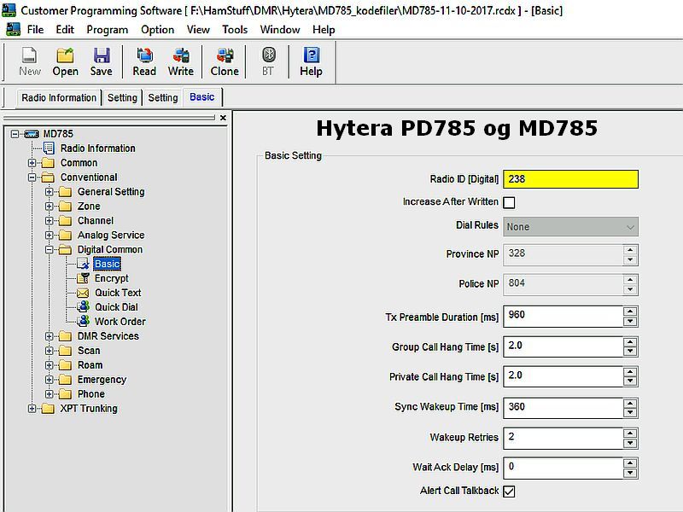Open the Tools menu
Image resolution: width=683 pixels, height=512 pixels.
pos(235,30)
